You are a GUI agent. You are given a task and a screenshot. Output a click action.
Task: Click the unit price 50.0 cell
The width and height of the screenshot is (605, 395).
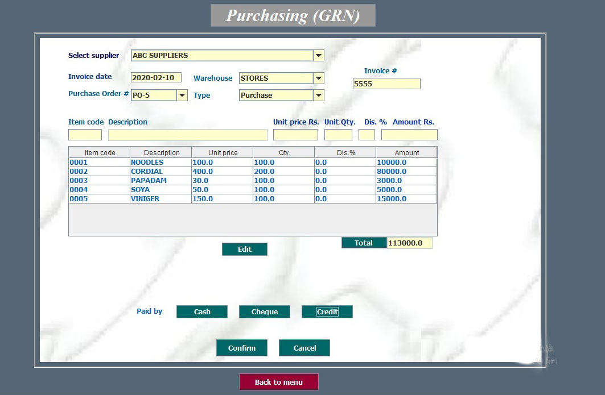pyautogui.click(x=222, y=190)
